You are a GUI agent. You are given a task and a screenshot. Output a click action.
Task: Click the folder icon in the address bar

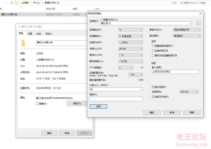point(16,3)
